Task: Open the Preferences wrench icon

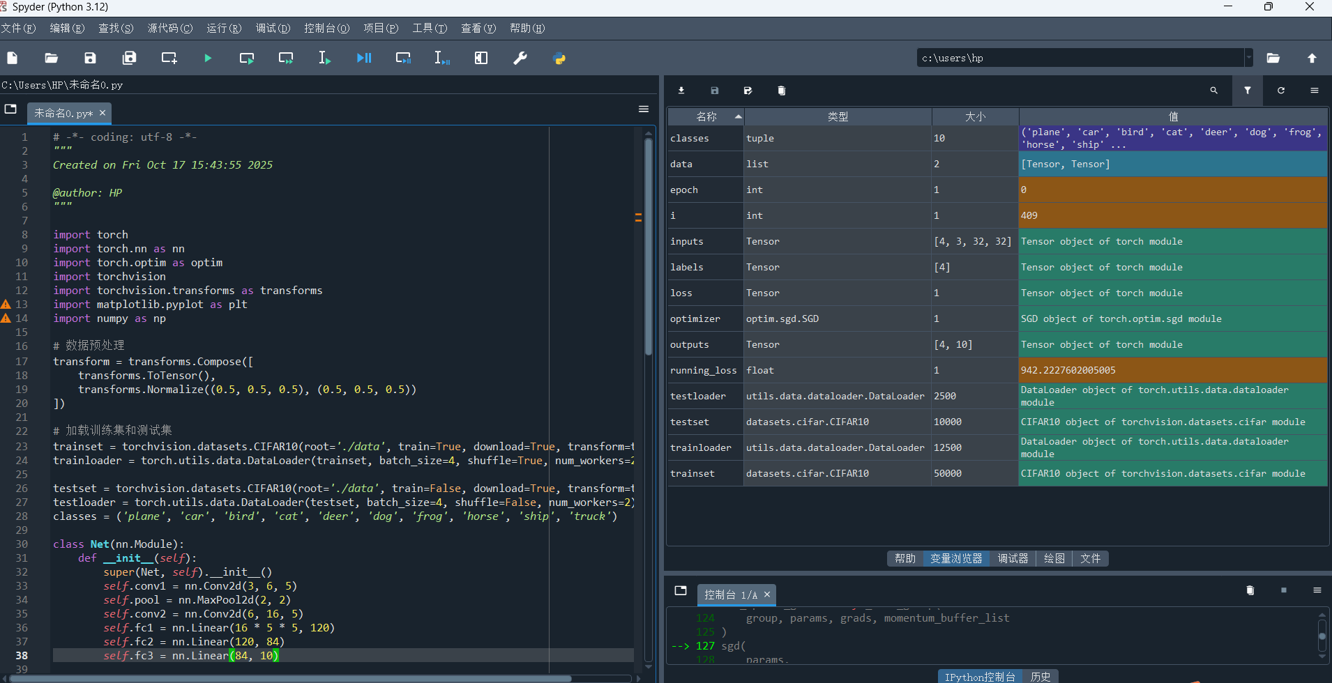Action: click(520, 59)
